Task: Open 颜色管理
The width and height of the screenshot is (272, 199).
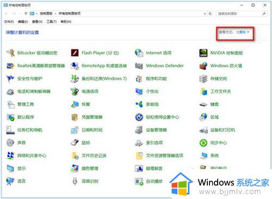Action: pyautogui.click(x=84, y=169)
